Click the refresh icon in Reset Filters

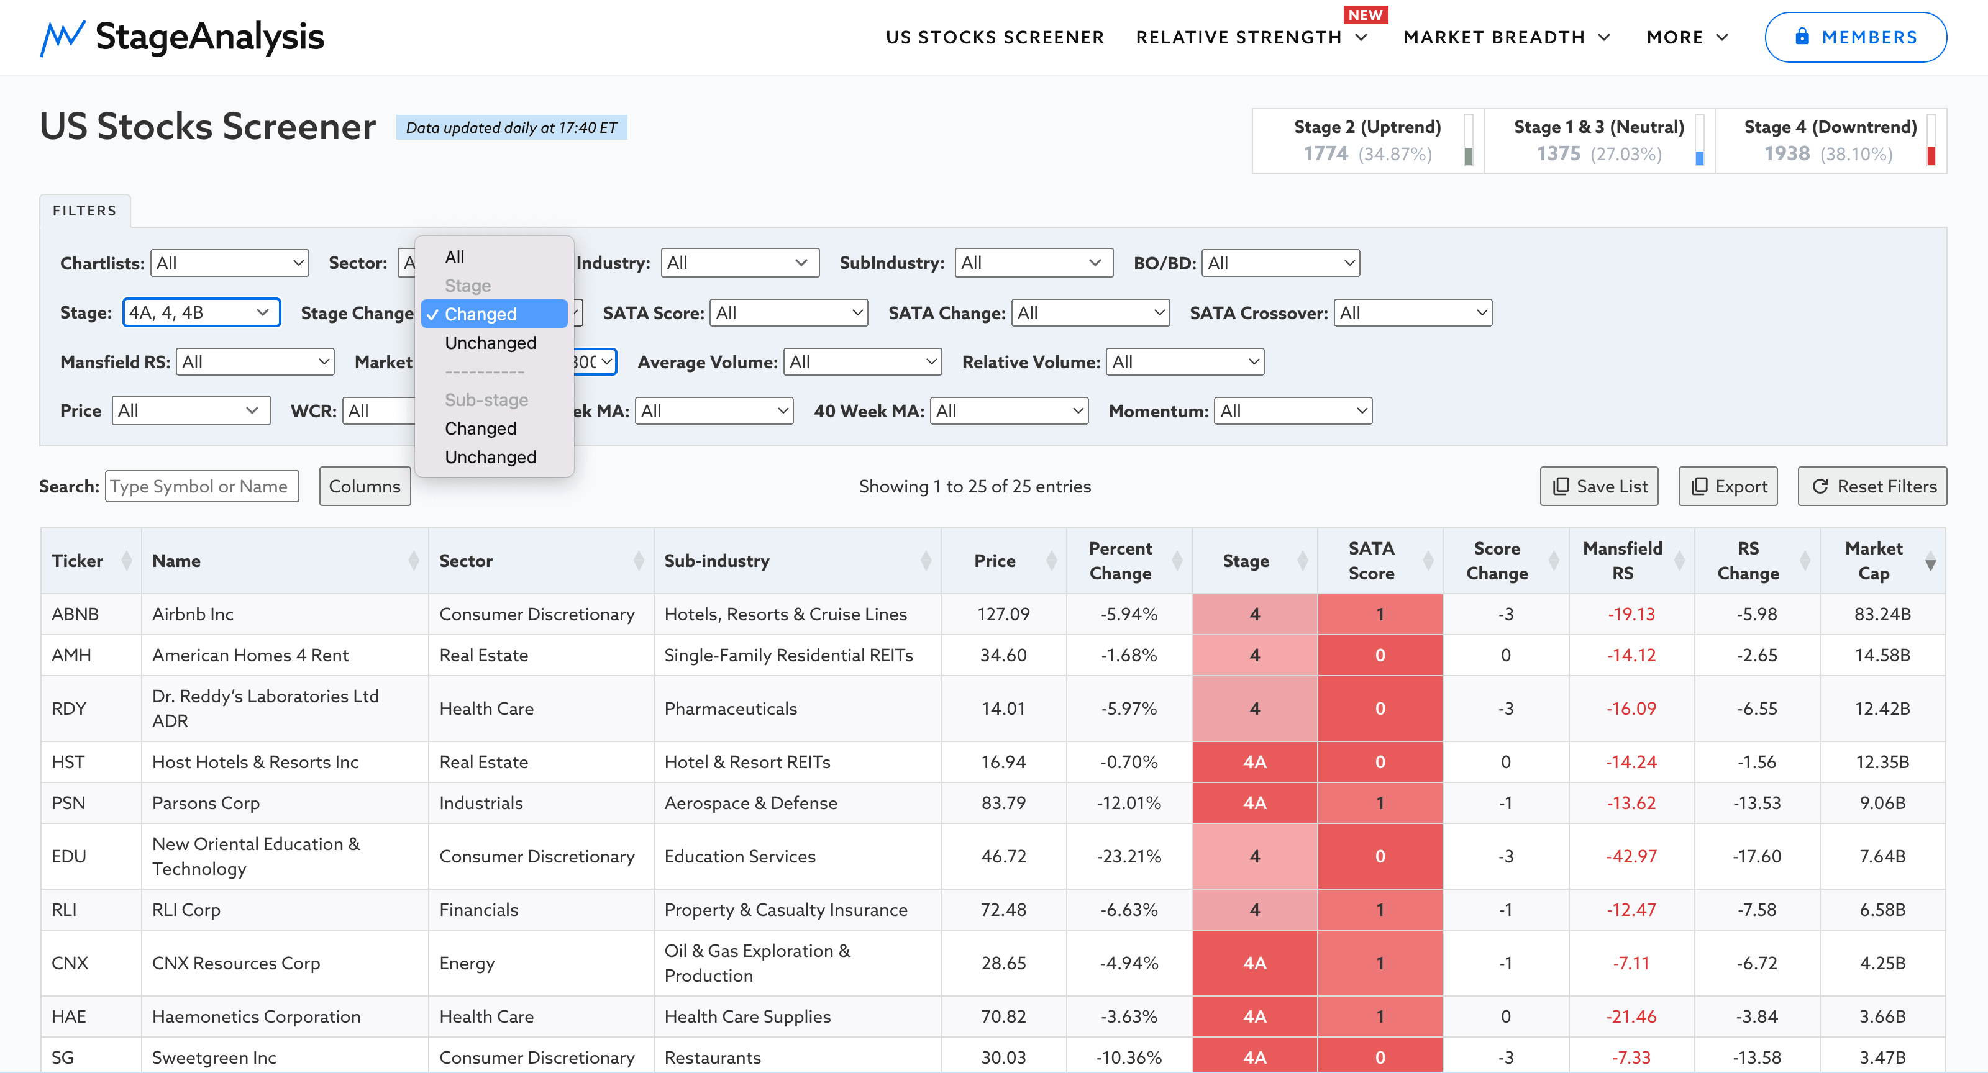coord(1820,486)
